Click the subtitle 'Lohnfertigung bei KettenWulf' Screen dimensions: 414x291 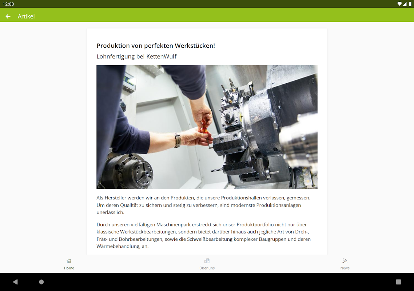point(136,56)
